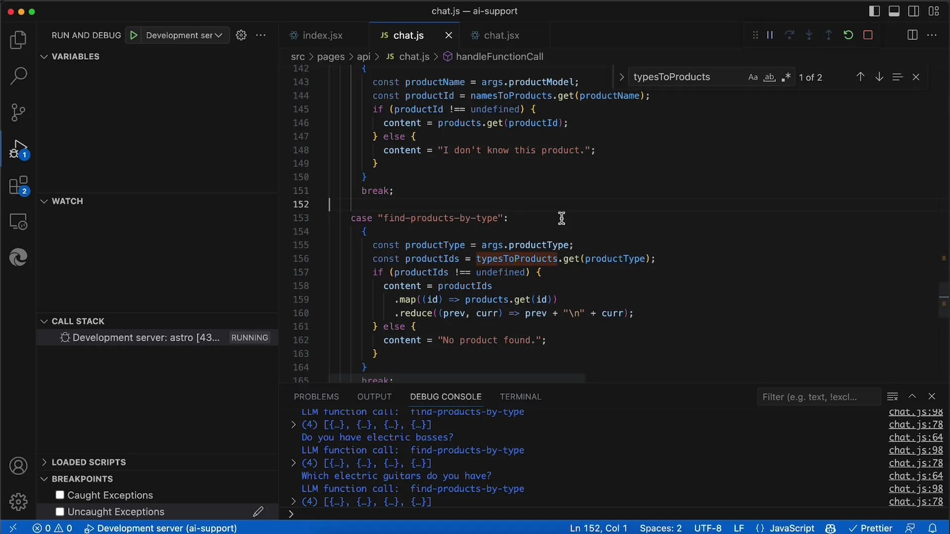The image size is (950, 534).
Task: Select the Development server astro call stack entry
Action: coord(158,338)
